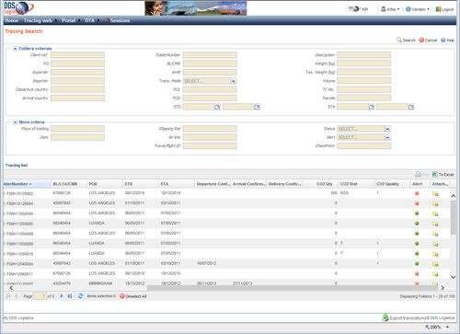This screenshot has height=334, width=460.
Task: Sort by POD column header
Action: (105, 184)
